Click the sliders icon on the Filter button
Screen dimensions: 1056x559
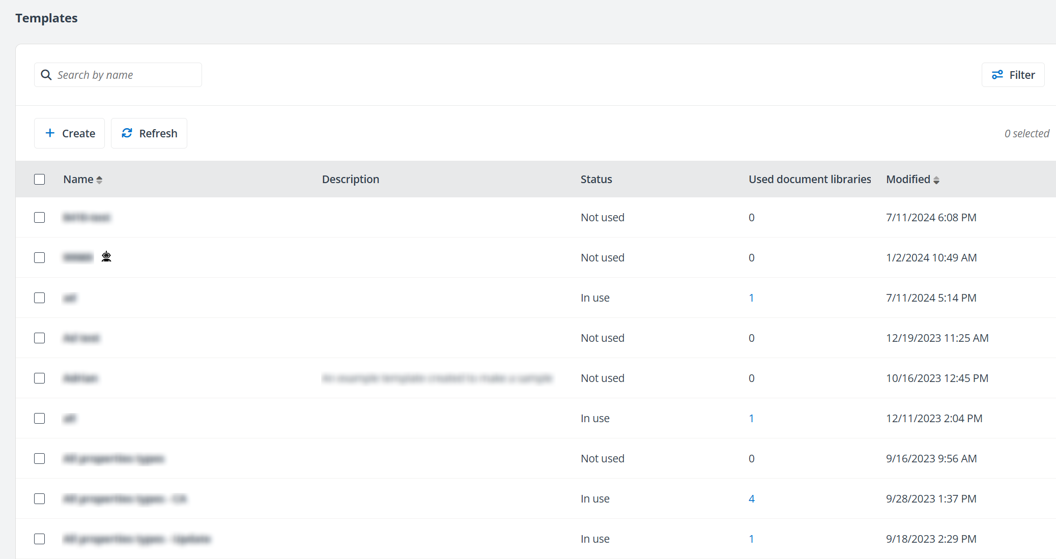pos(997,74)
